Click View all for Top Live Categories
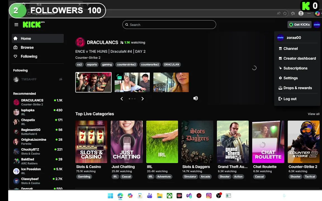Image resolution: width=322 pixels, height=201 pixels. (313, 114)
